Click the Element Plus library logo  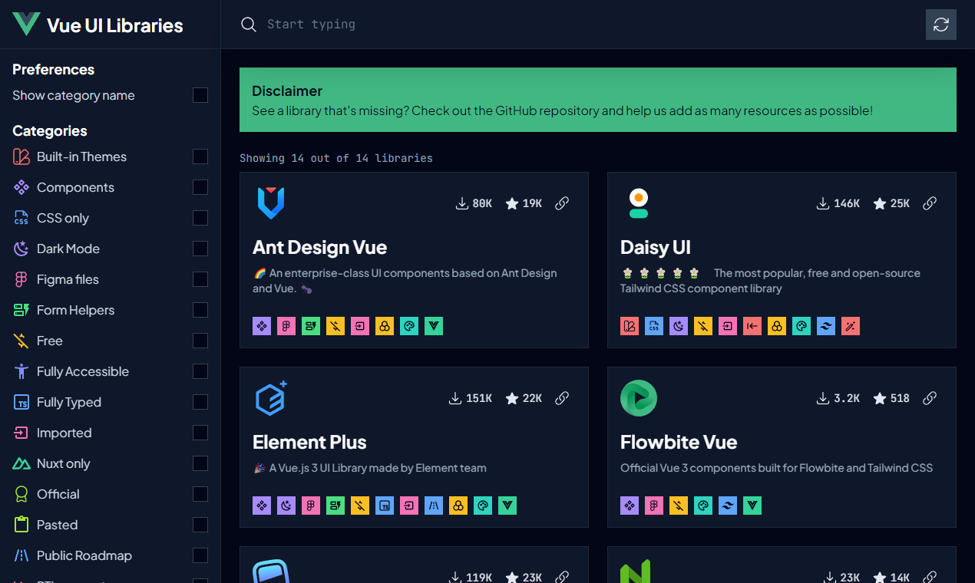[x=271, y=398]
